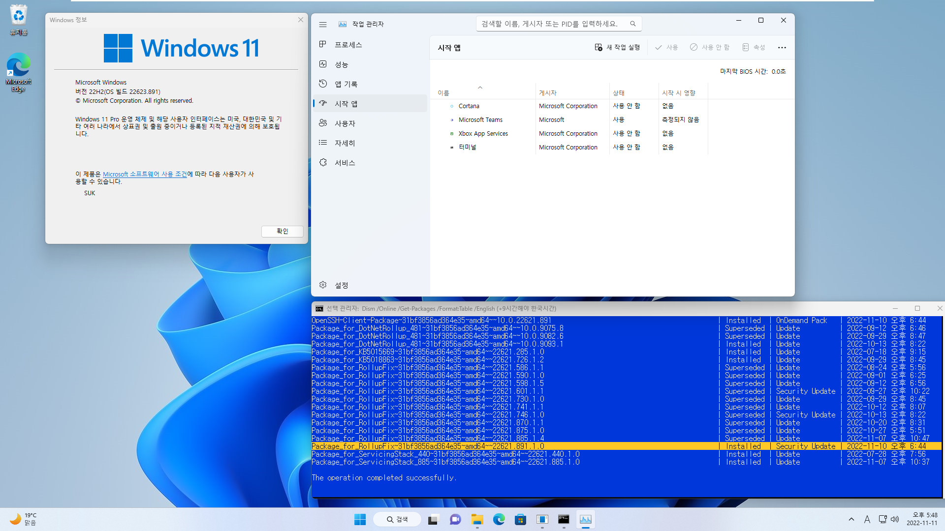Click the IME language indicator A
Screen dimensions: 945x531
(867, 519)
